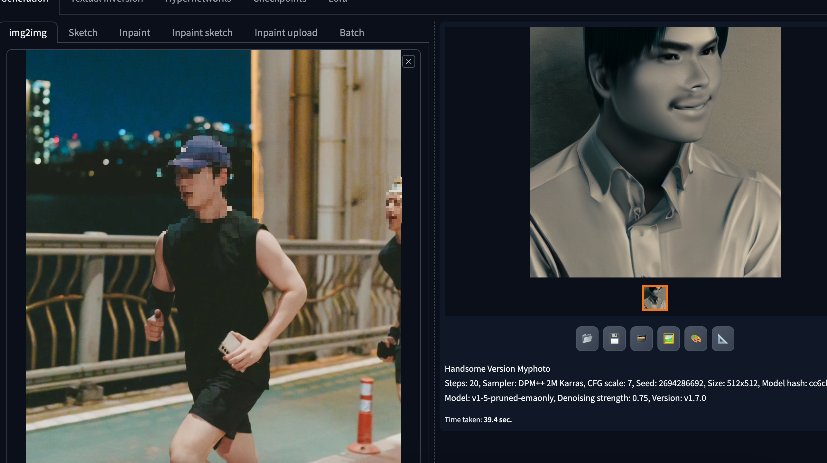
Task: Select the Inpaint sketch tab
Action: (202, 32)
